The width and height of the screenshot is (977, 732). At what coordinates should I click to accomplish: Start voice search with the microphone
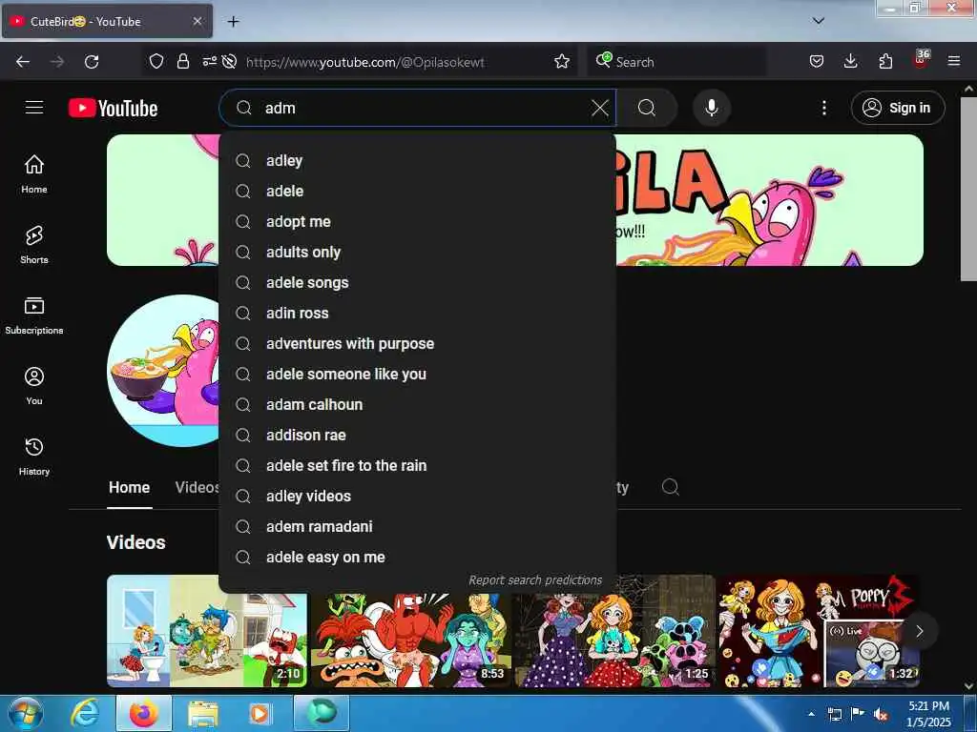[711, 108]
